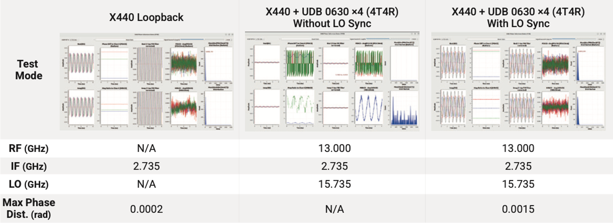Open the With LO Sync screenshot thumbnail

pyautogui.click(x=518, y=81)
